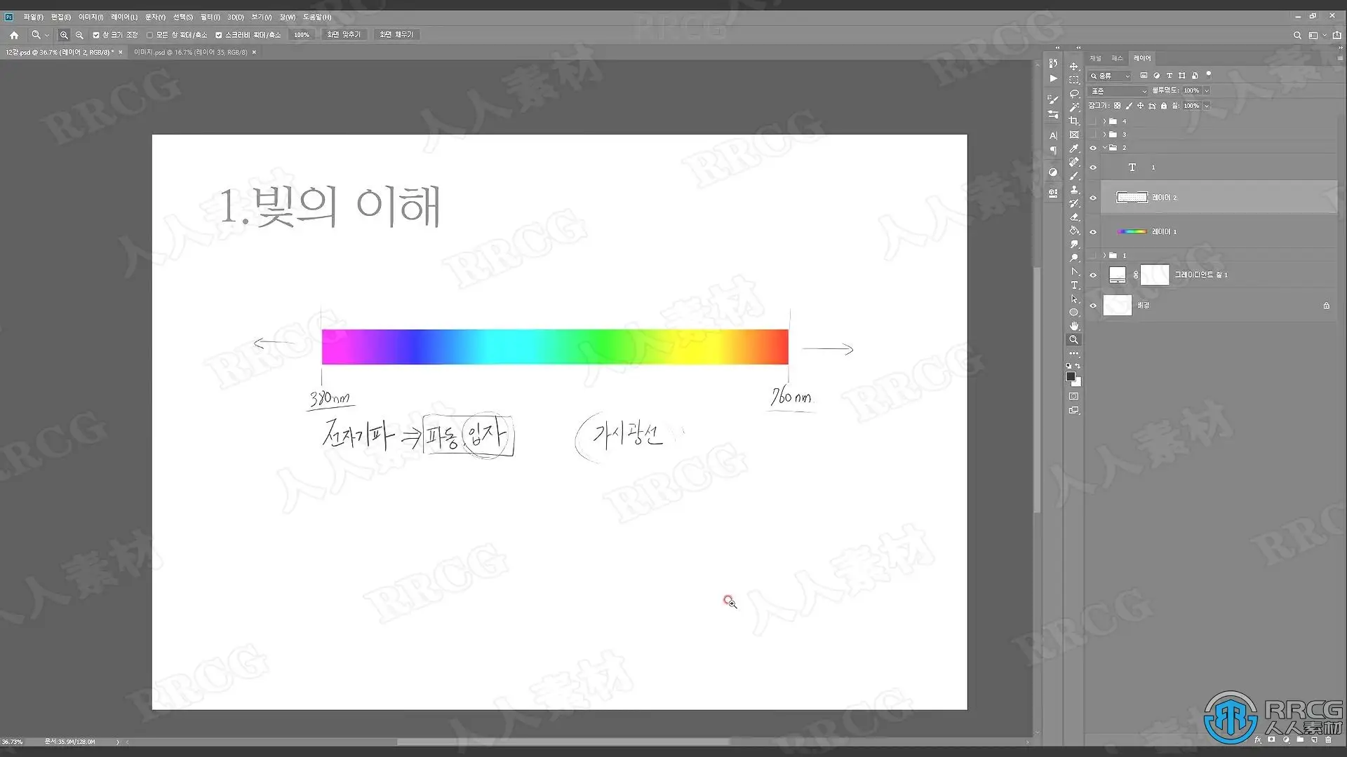Select the Eraser tool

point(1073,217)
